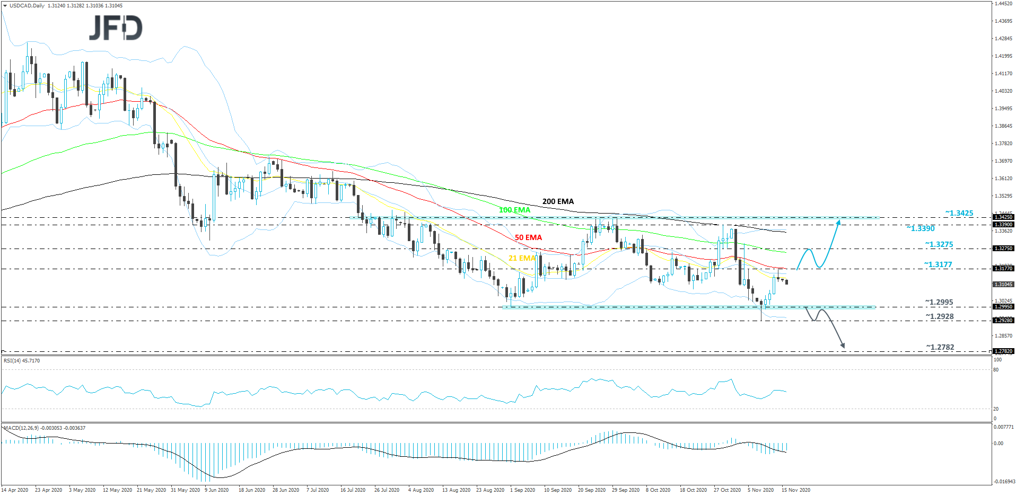Image resolution: width=1016 pixels, height=496 pixels.
Task: Select the 21 EMA yellow label
Action: coord(522,258)
